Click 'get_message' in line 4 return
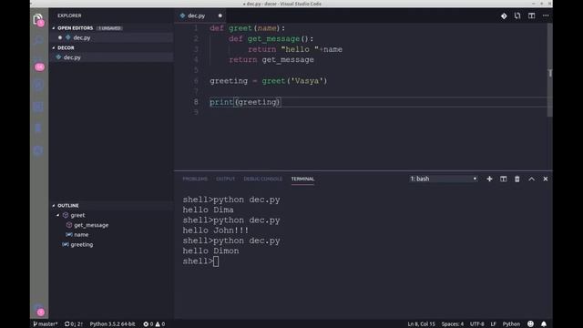 tap(288, 60)
